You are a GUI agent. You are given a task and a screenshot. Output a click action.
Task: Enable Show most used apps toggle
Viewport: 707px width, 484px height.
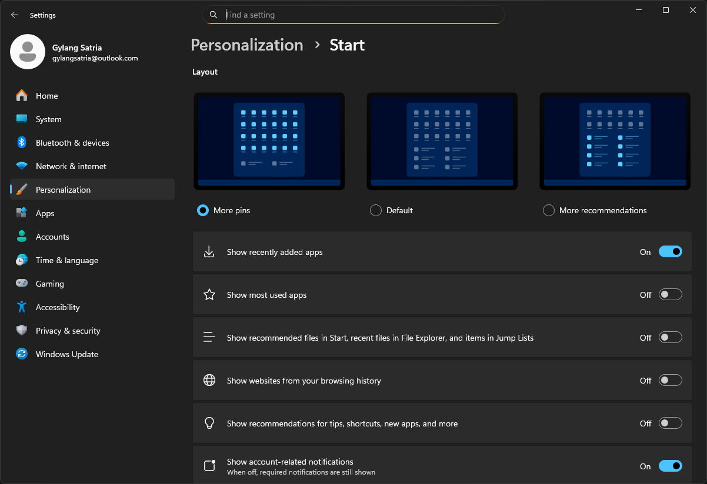(x=670, y=295)
